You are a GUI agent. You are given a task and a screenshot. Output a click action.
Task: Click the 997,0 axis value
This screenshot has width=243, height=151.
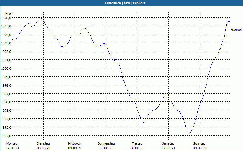pyautogui.click(x=7, y=94)
